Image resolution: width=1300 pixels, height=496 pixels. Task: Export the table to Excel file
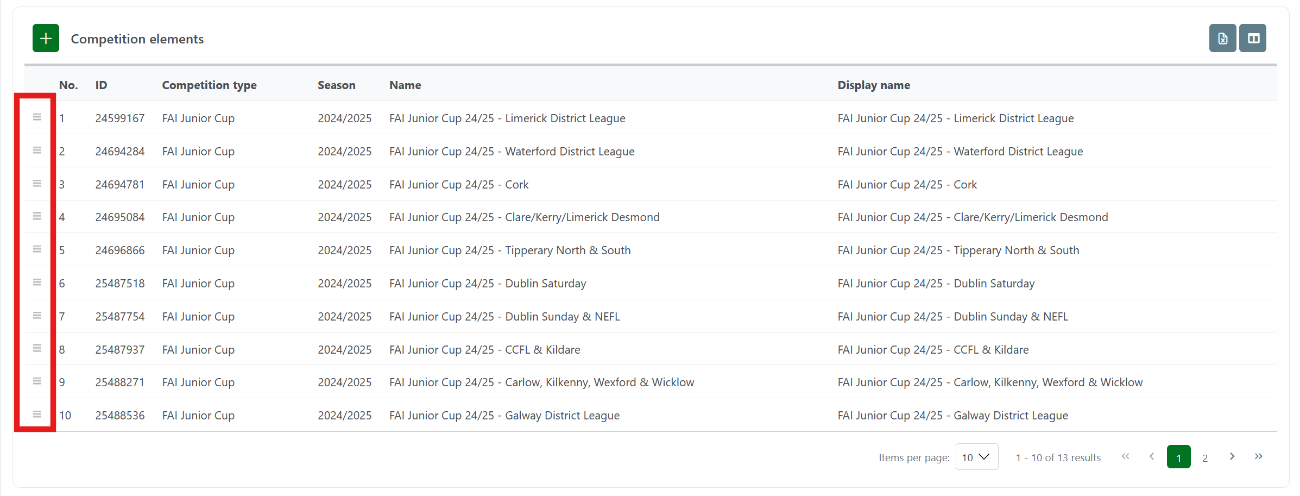1222,39
